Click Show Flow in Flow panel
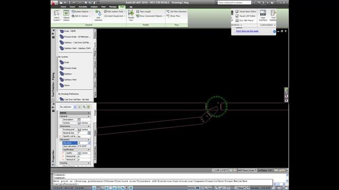The height and width of the screenshot is (190, 339). pos(173,16)
